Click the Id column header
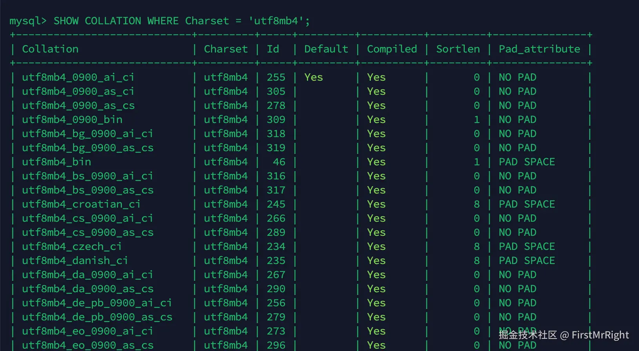The image size is (639, 351). click(x=273, y=49)
